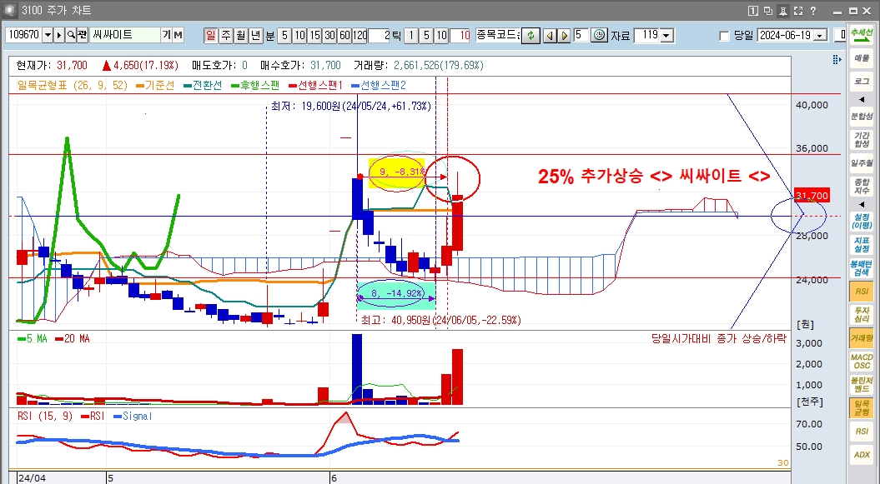Step forward with the right yellow arrow
The height and width of the screenshot is (484, 880).
coord(564,35)
